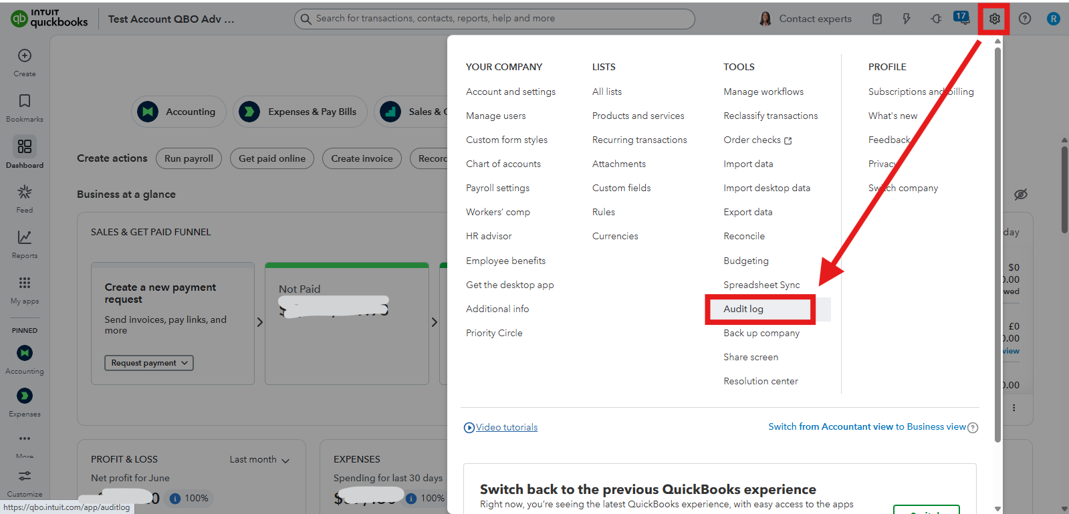Open Priority Circle
Image resolution: width=1069 pixels, height=514 pixels.
494,333
